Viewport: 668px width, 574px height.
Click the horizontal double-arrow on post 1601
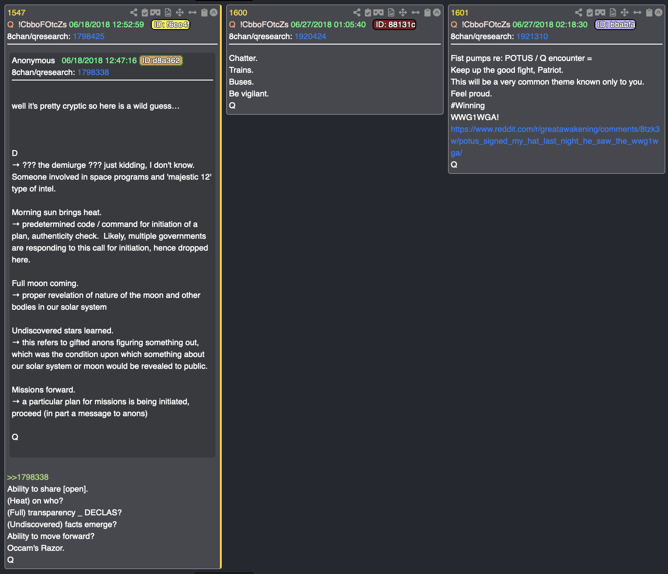(x=638, y=13)
